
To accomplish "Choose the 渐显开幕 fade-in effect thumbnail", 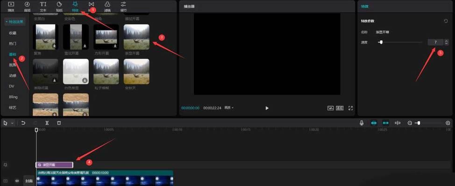I will pyautogui.click(x=136, y=37).
